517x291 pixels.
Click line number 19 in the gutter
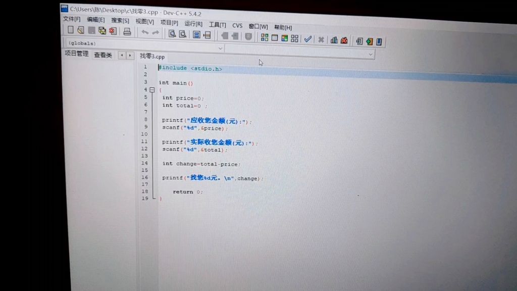click(x=145, y=198)
